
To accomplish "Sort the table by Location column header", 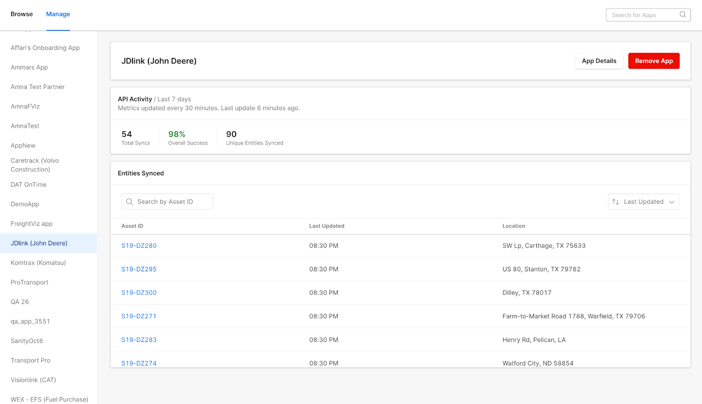I will tap(513, 226).
